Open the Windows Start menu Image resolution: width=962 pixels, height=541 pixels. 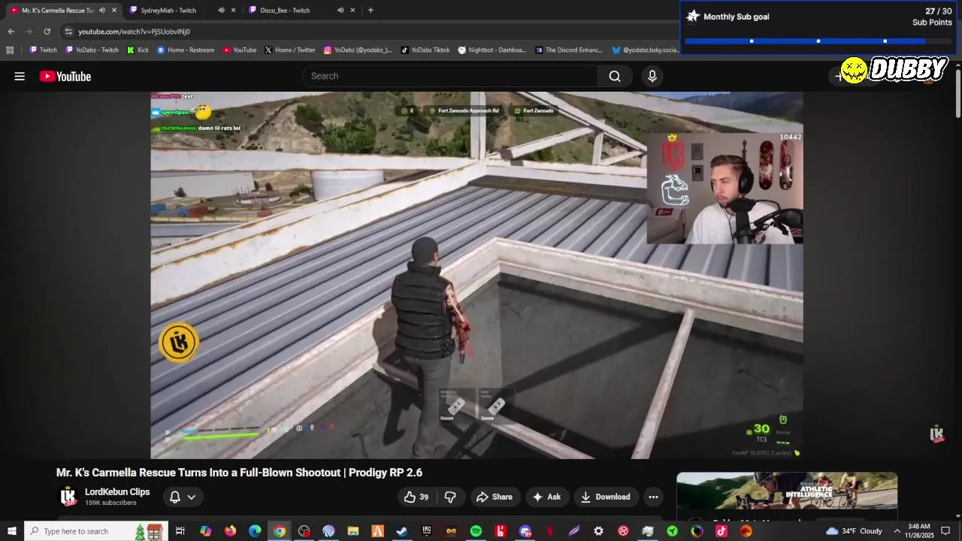point(12,531)
